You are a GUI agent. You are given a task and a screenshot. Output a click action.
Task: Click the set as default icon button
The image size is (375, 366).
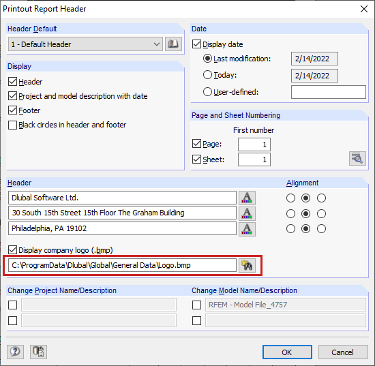click(38, 352)
